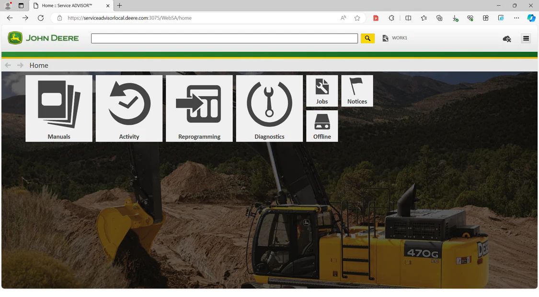Open the Notices flag tile

point(357,91)
